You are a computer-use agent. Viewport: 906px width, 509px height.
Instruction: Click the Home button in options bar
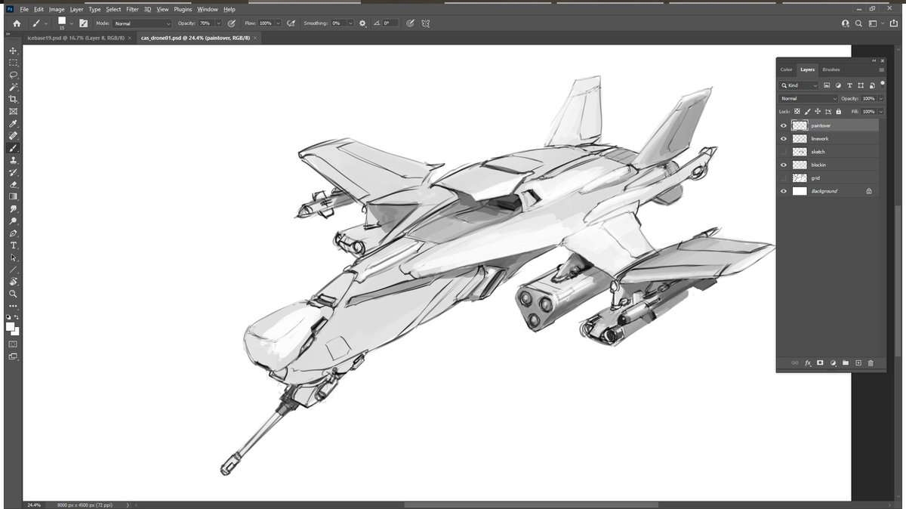tap(17, 23)
